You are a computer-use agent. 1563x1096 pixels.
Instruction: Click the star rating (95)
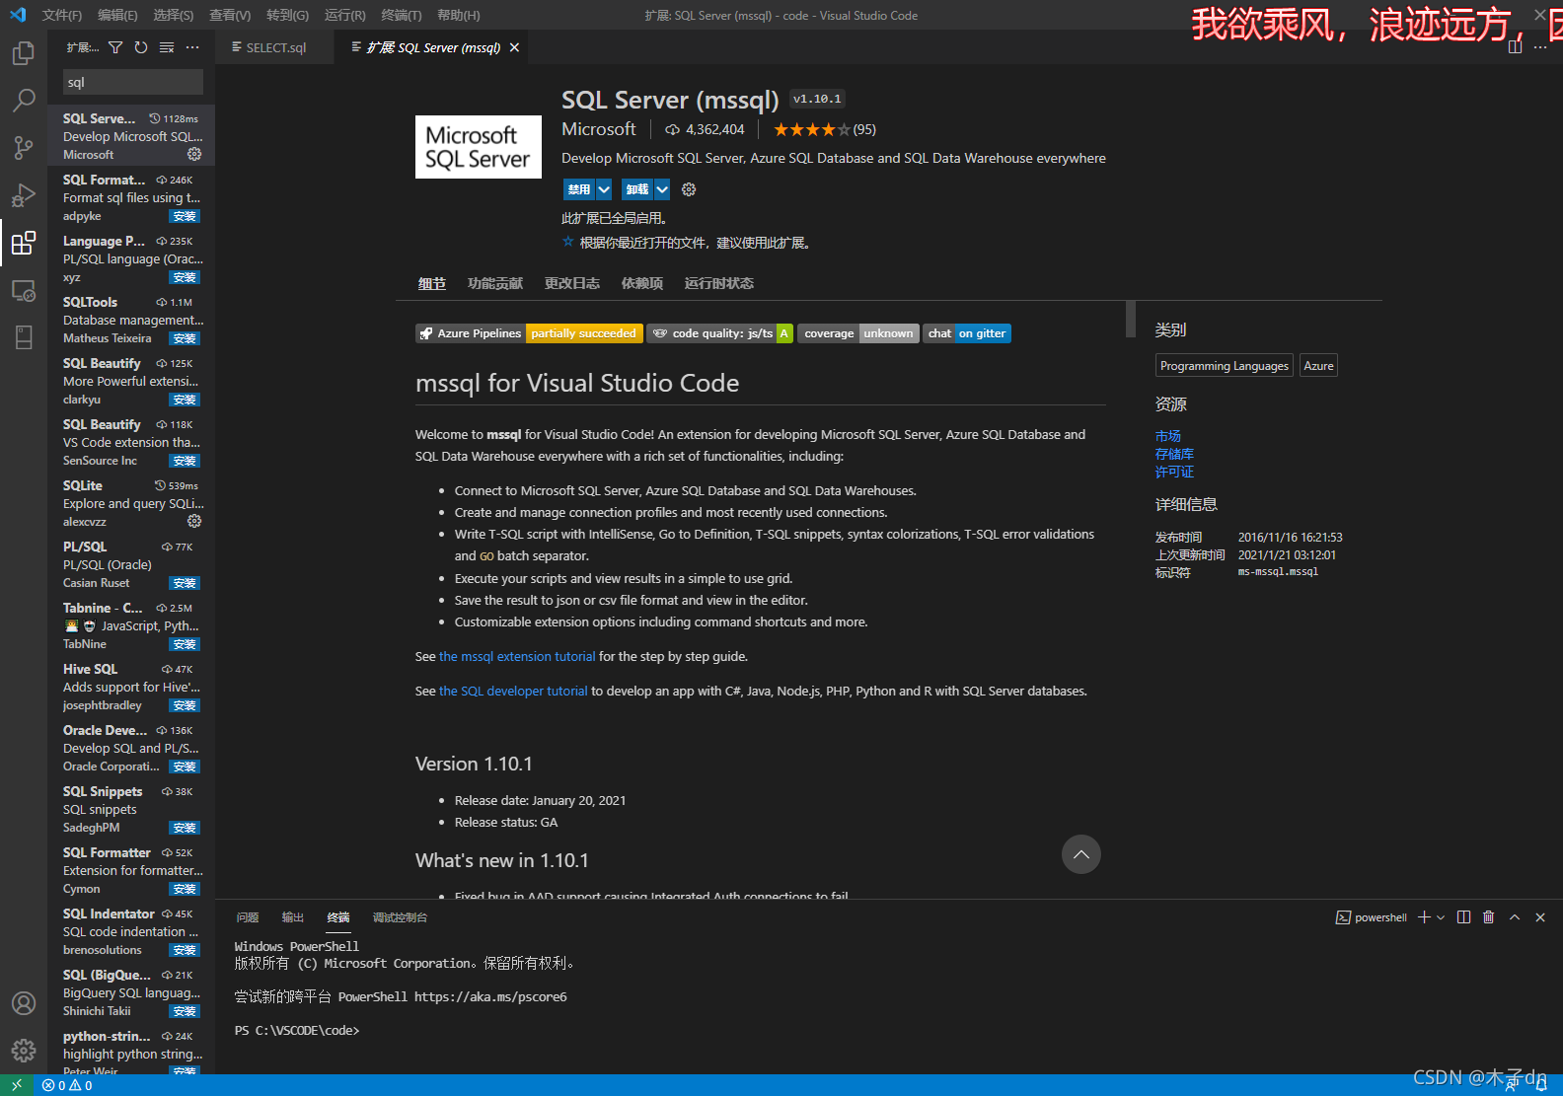[x=825, y=129]
